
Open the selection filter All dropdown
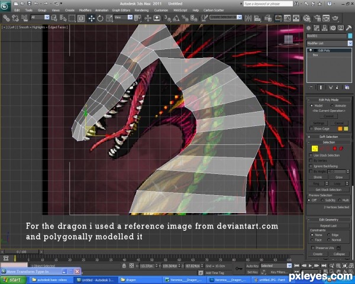(47, 17)
